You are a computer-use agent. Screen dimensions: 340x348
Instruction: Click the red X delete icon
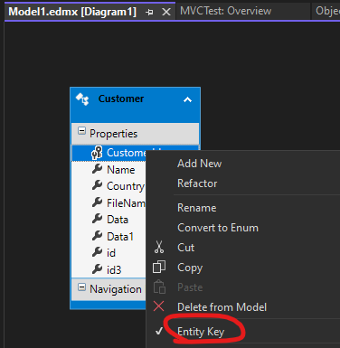[x=159, y=306]
